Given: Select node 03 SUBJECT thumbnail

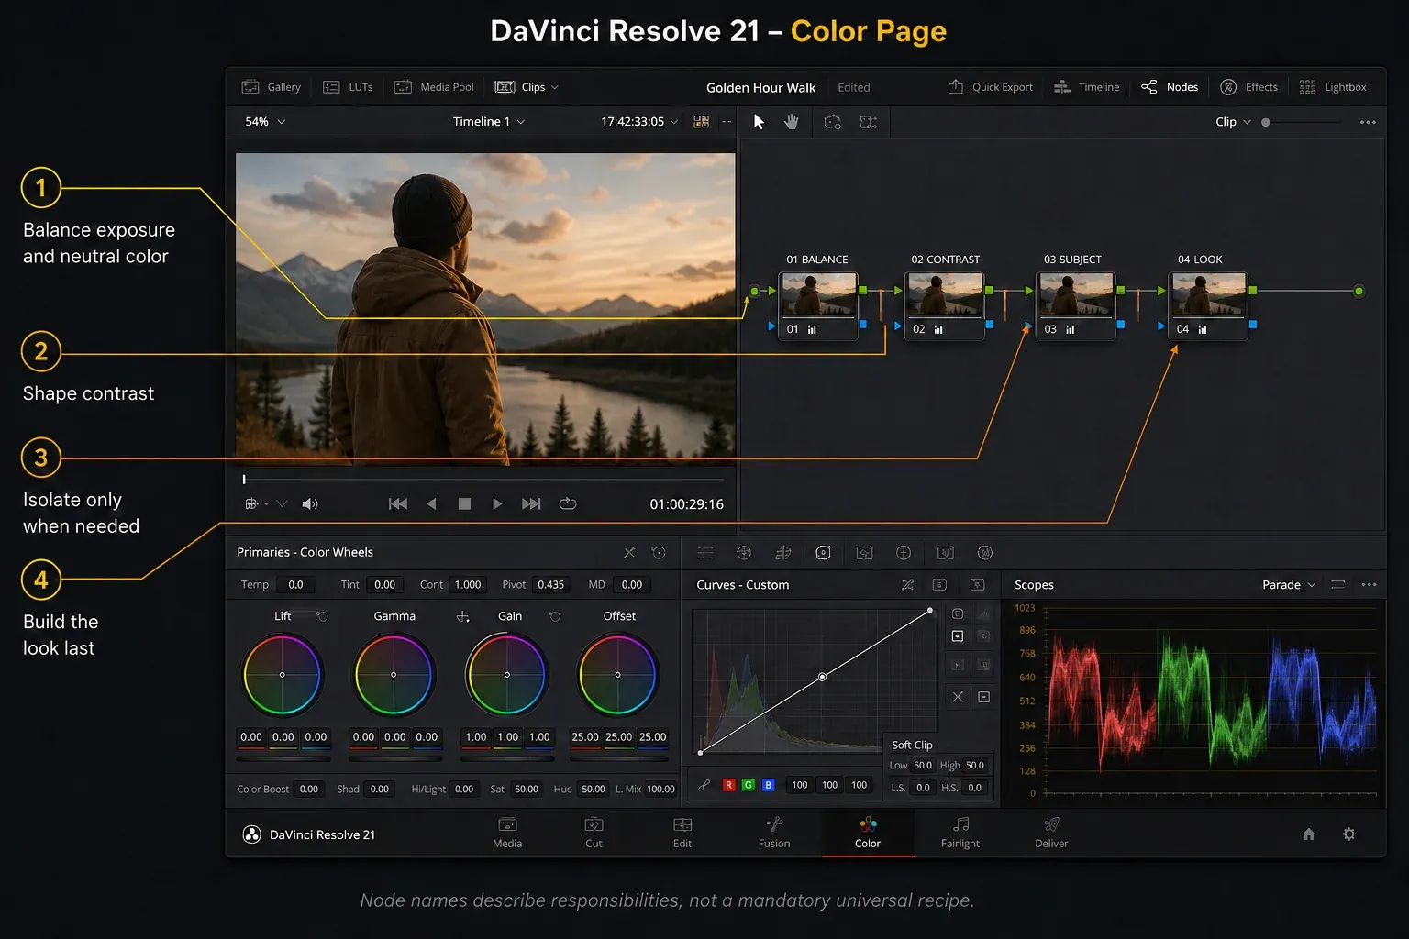Looking at the screenshot, I should (1076, 294).
